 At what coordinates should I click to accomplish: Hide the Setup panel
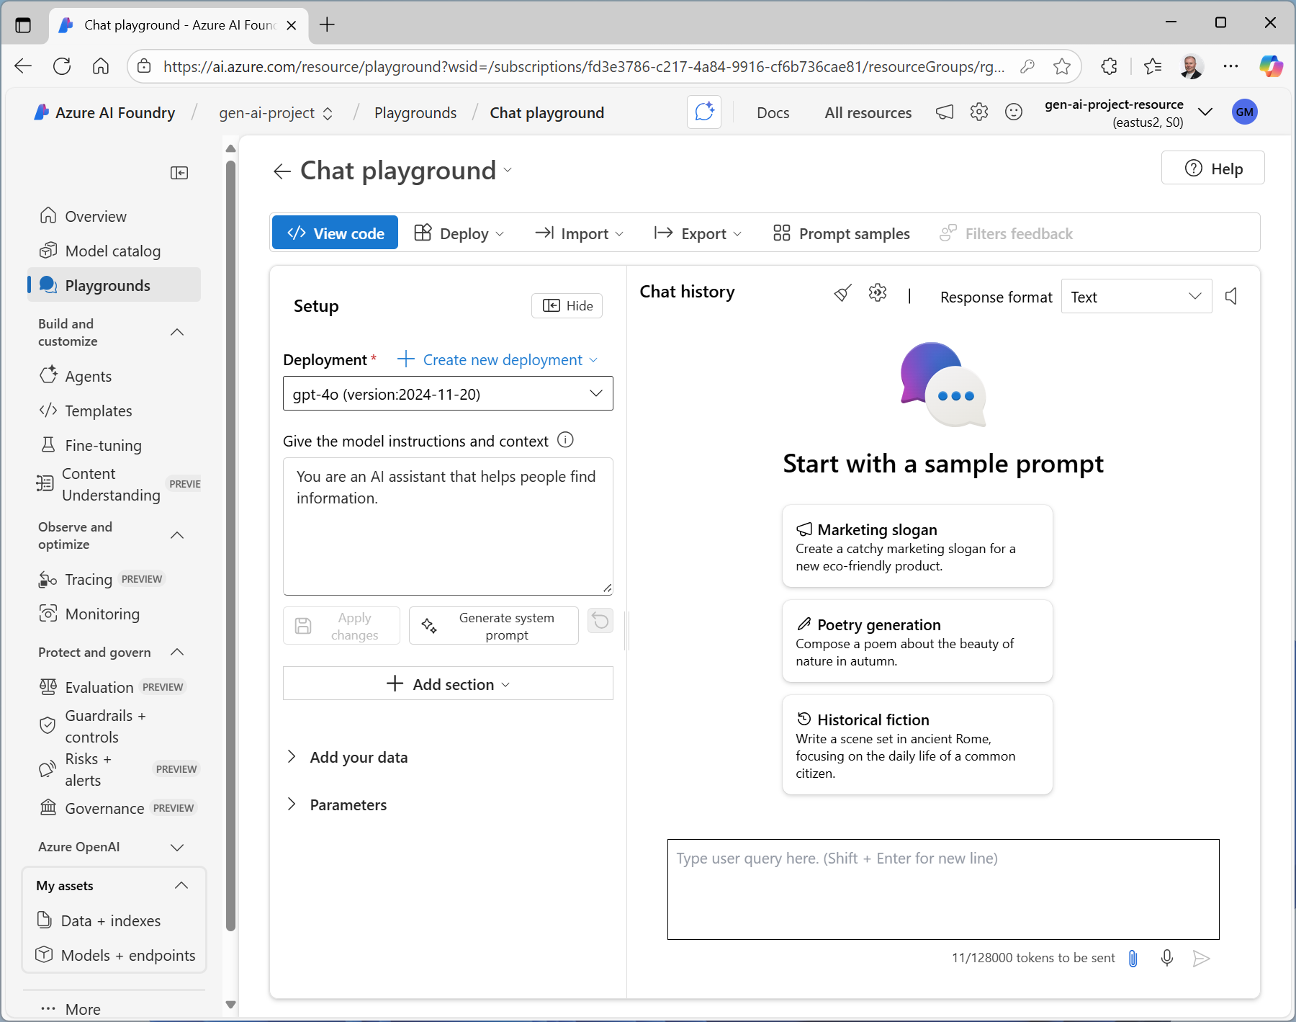[x=567, y=306]
